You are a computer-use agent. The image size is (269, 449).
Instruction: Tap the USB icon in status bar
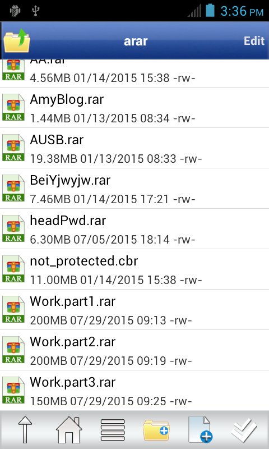[36, 11]
